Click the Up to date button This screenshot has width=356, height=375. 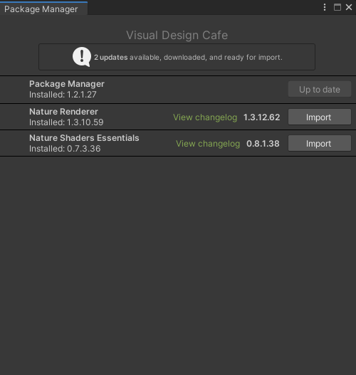pyautogui.click(x=320, y=89)
